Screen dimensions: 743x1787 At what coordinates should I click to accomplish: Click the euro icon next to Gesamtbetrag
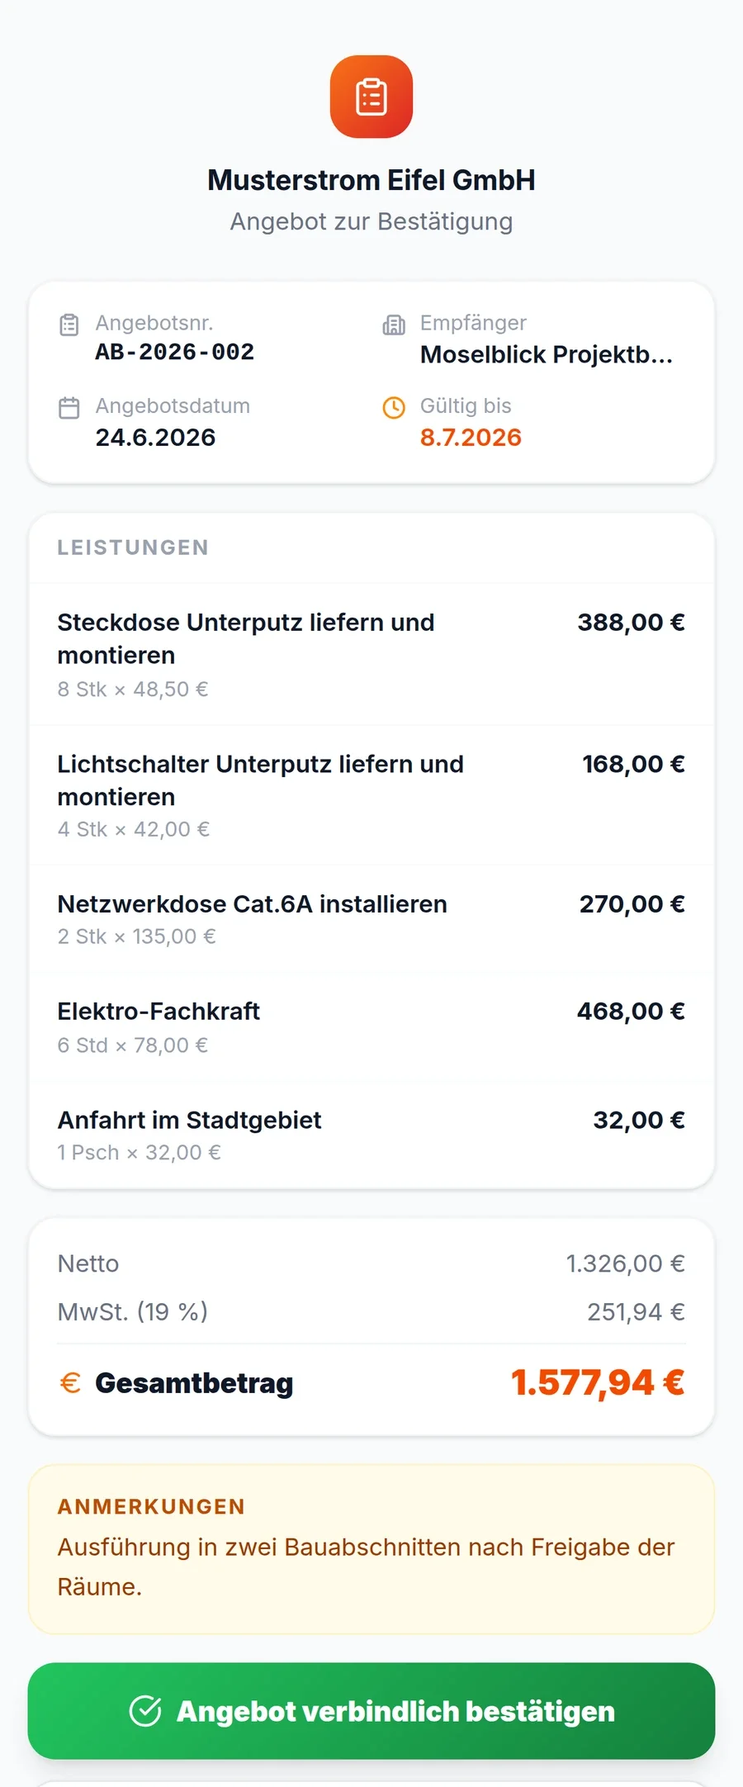(70, 1382)
